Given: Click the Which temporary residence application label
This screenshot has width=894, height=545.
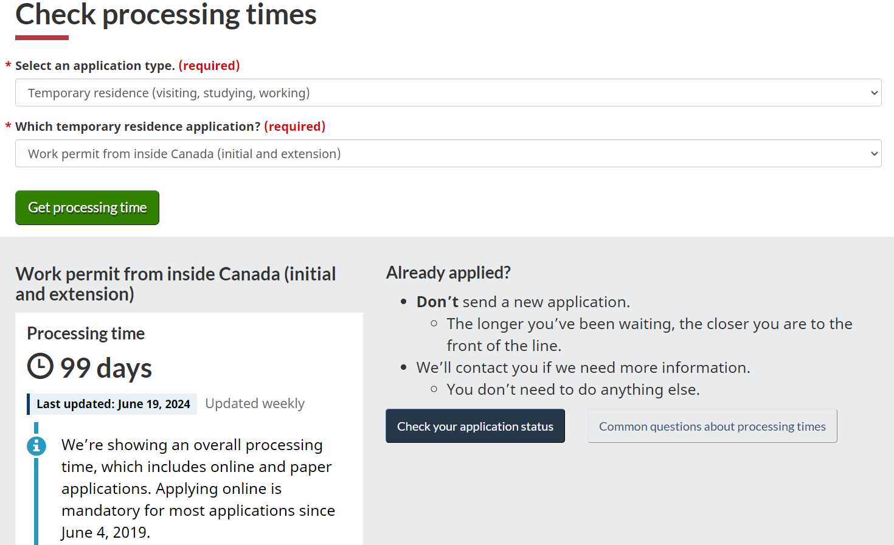Looking at the screenshot, I should click(x=138, y=127).
